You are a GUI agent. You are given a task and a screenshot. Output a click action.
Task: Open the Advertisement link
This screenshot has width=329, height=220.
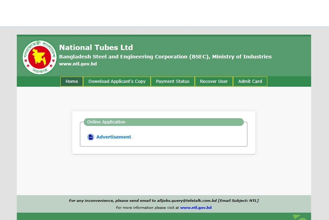click(114, 137)
